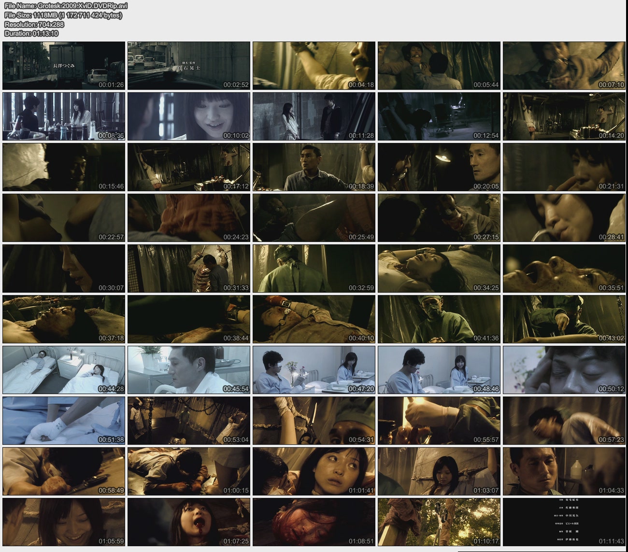
Task: Click the frame timestamped 00:18:39
Action: tap(314, 167)
